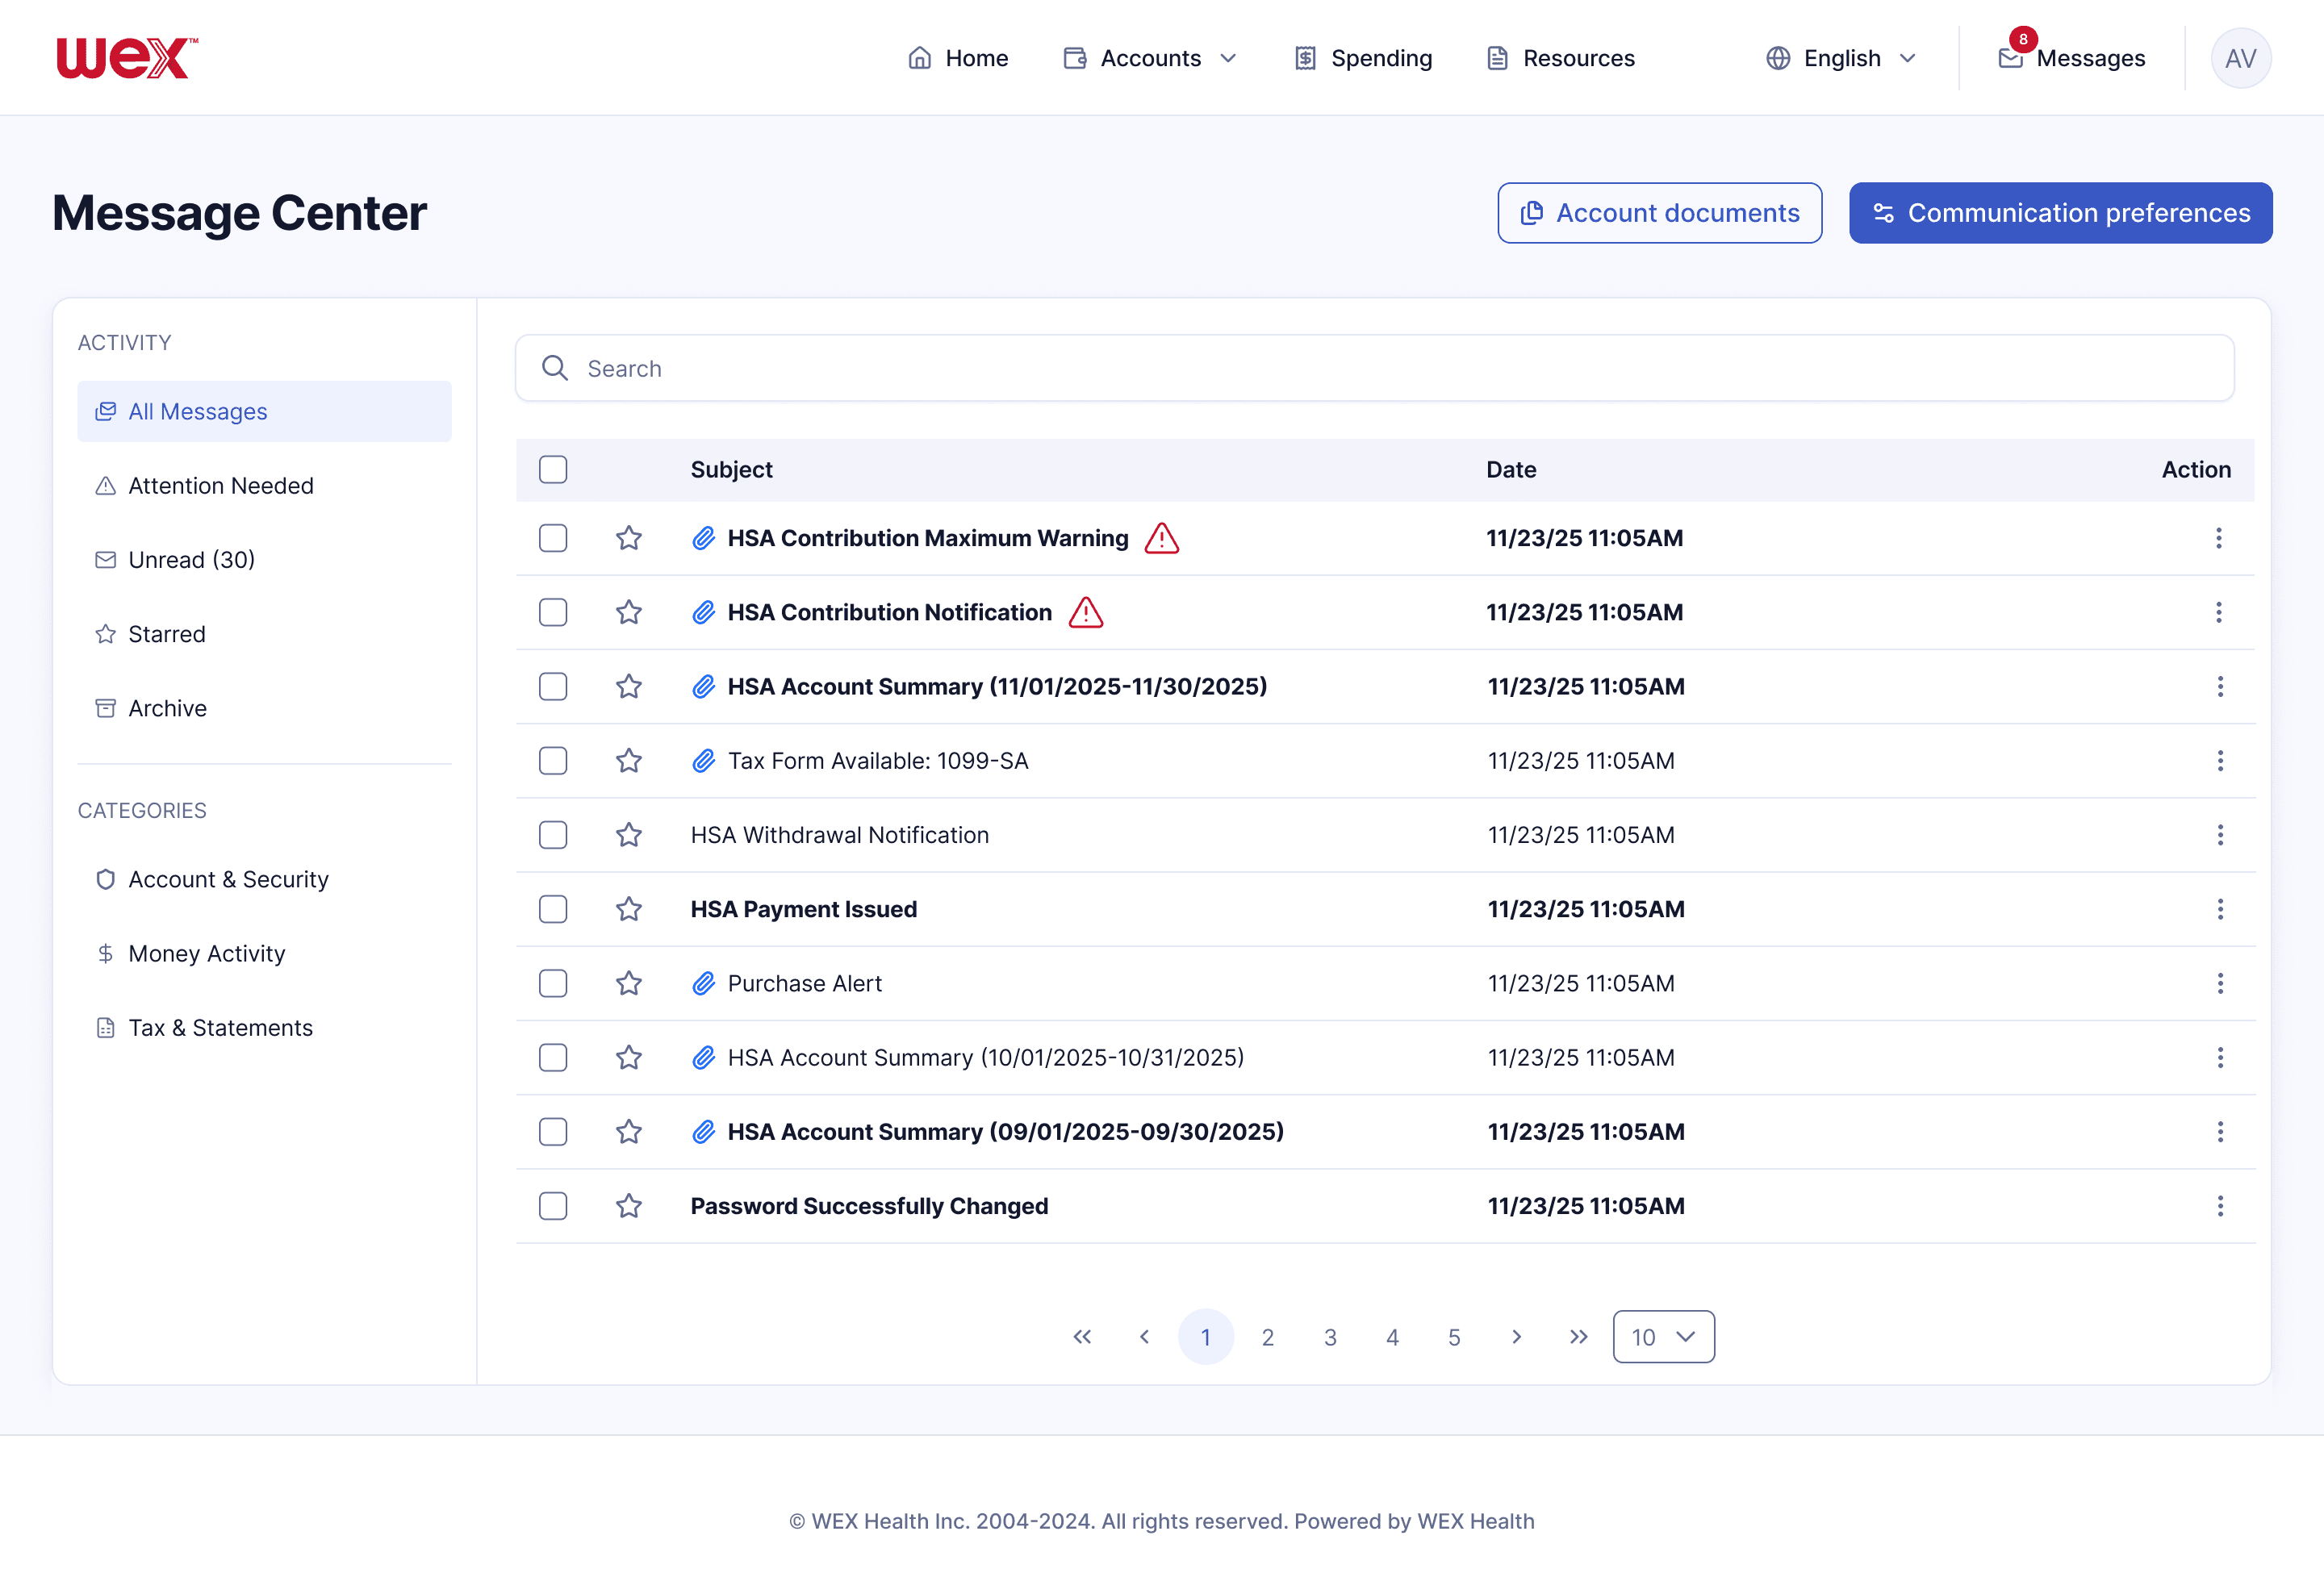Star the HSA Account Summary 10/01/2025 message
This screenshot has width=2324, height=1594.
(629, 1058)
